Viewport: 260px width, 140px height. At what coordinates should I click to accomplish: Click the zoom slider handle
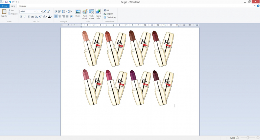coord(248,138)
